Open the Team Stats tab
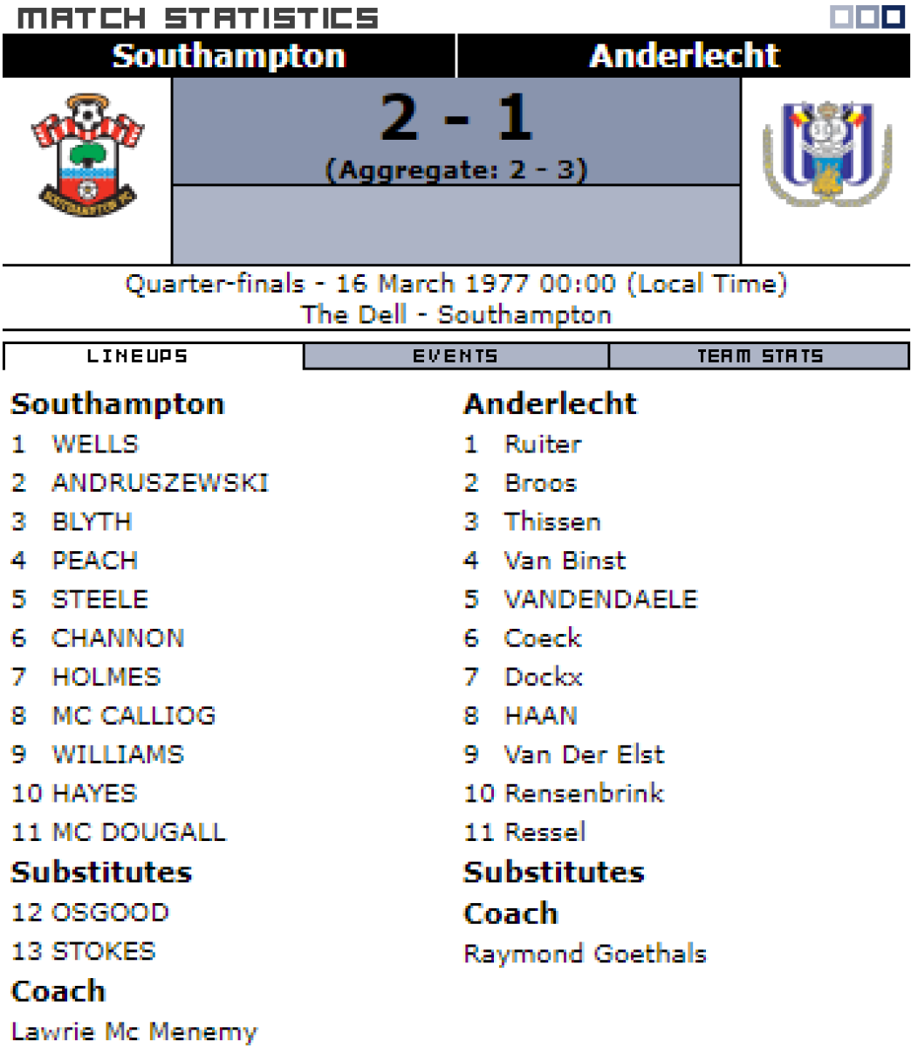 [x=759, y=356]
